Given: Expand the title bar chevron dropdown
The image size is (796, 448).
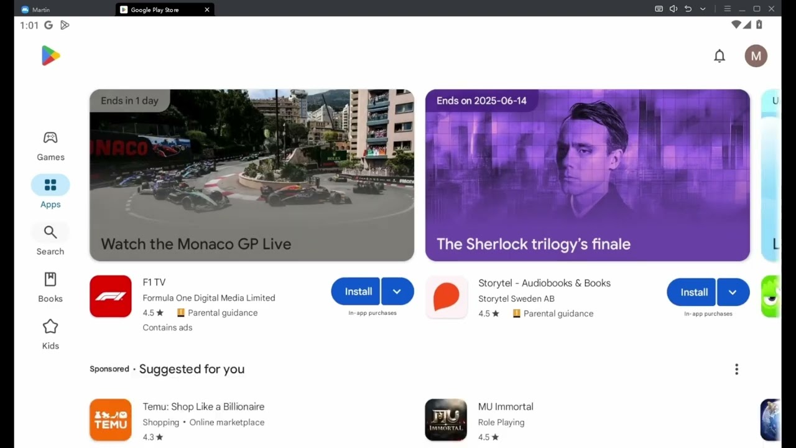Looking at the screenshot, I should pos(703,9).
